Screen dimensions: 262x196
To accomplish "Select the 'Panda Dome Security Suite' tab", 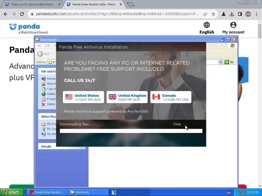I will (x=94, y=4).
